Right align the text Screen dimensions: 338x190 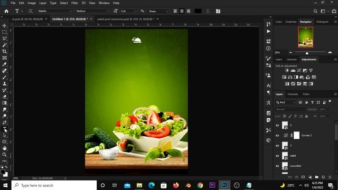click(x=189, y=11)
